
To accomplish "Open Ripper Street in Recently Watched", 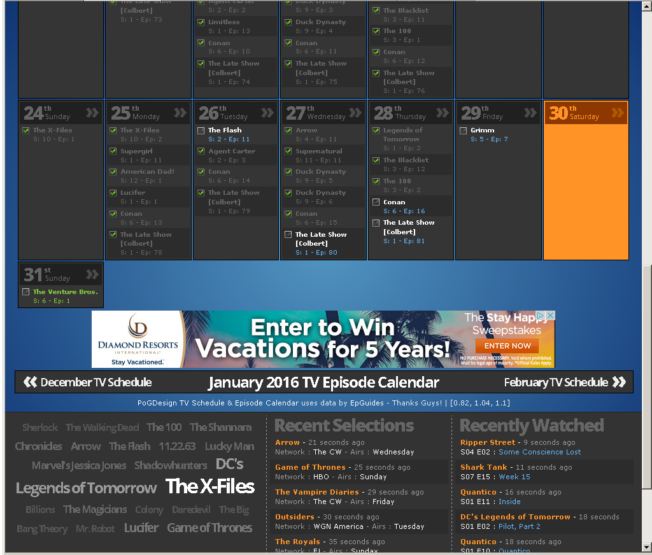I will click(x=488, y=442).
